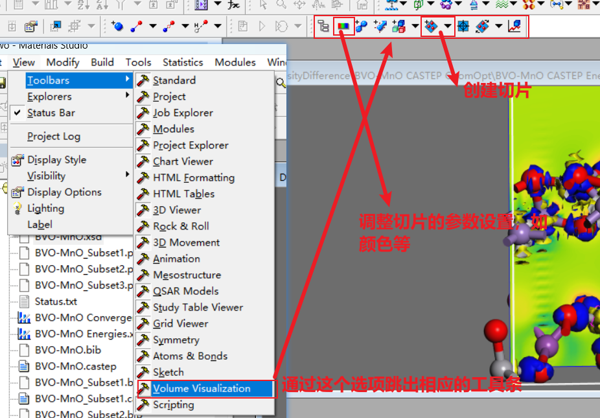Viewport: 600px width, 418px height.
Task: Open the dropdown beside the dashed bond tool
Action: pyautogui.click(x=185, y=26)
